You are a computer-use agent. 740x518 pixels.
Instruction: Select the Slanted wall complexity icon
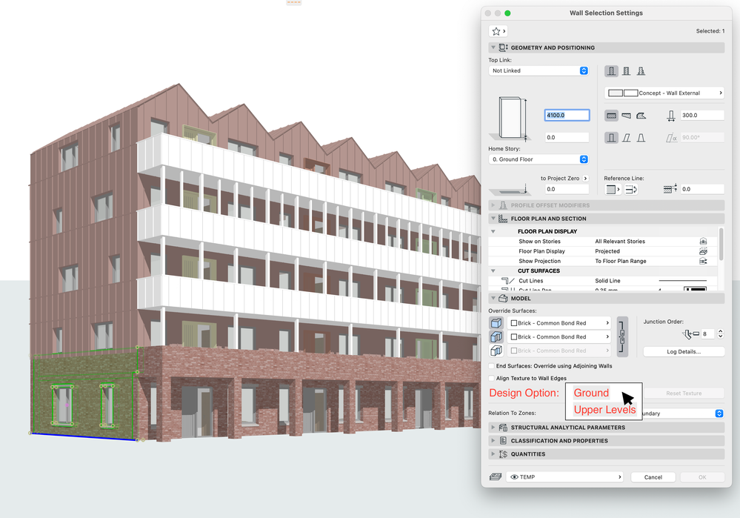click(626, 138)
